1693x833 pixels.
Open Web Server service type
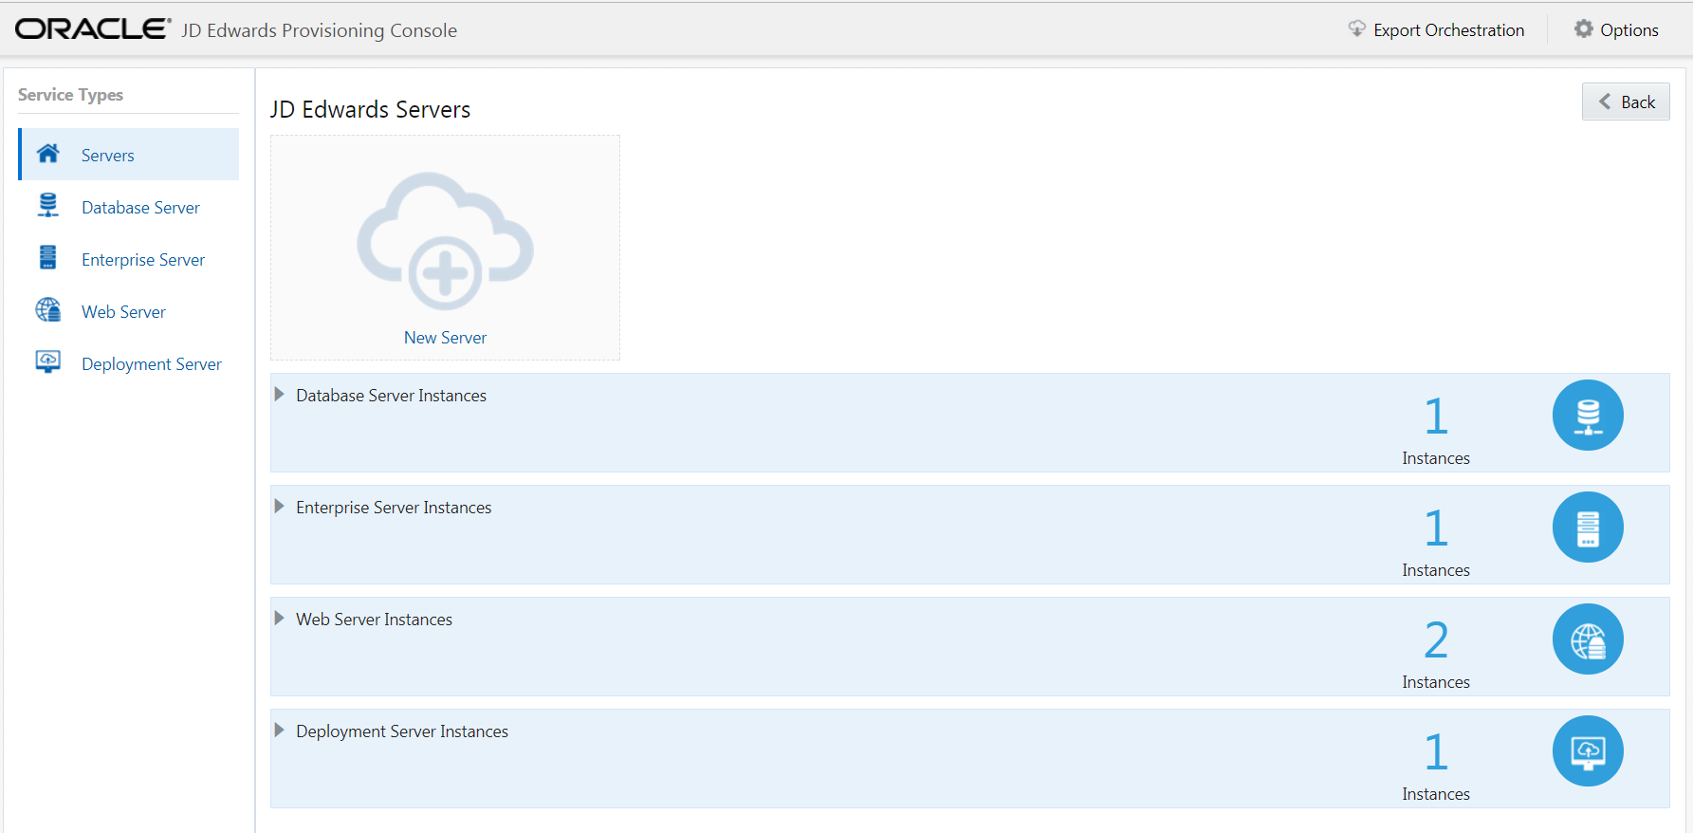click(129, 311)
